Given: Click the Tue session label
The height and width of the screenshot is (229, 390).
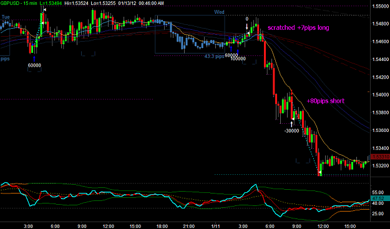Looking at the screenshot, I should pos(6,17).
